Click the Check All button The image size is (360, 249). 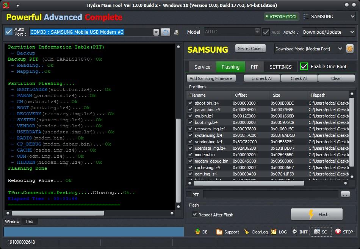pyautogui.click(x=299, y=78)
